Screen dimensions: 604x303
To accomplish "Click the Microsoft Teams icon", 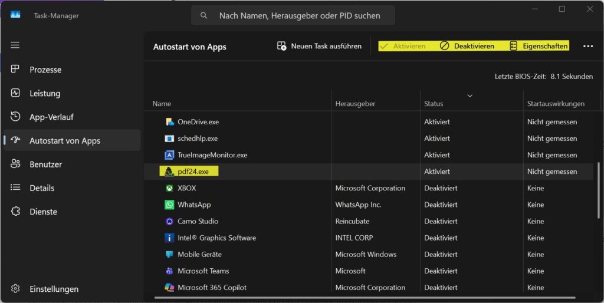I will pos(169,271).
